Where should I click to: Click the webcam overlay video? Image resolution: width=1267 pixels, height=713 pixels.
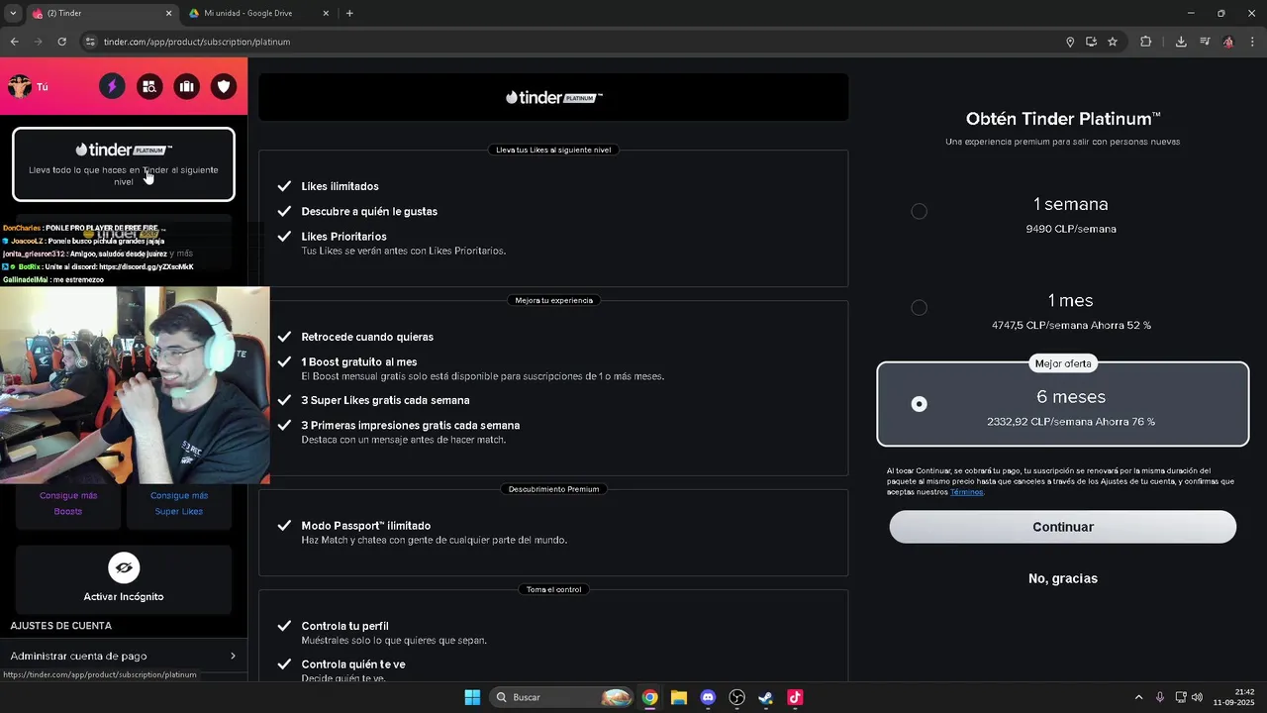point(135,385)
